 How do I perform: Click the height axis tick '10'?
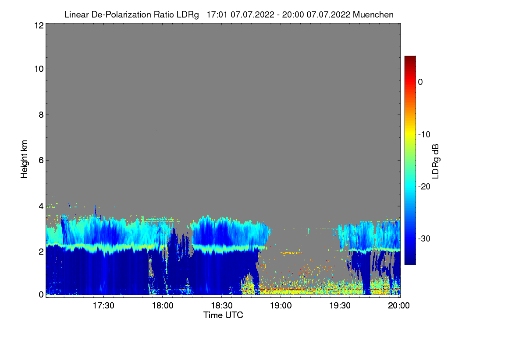[x=38, y=69]
